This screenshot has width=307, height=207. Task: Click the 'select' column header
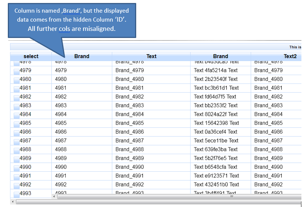click(31, 56)
